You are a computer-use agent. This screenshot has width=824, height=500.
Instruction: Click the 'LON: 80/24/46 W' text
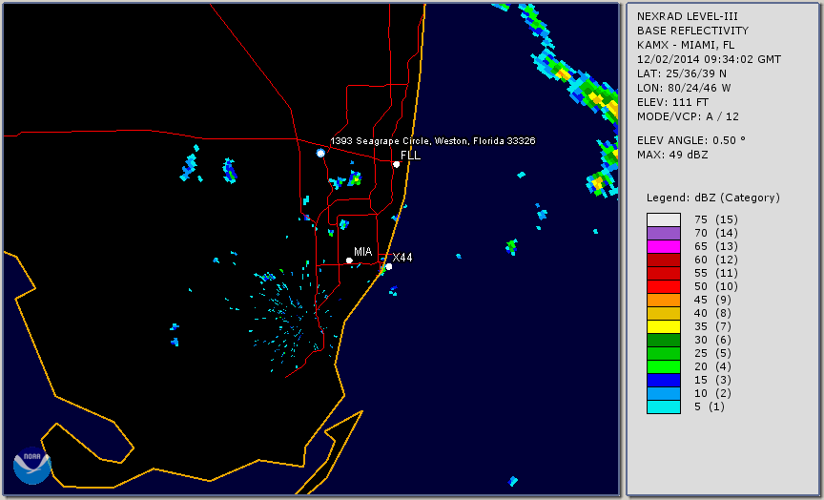(x=684, y=88)
